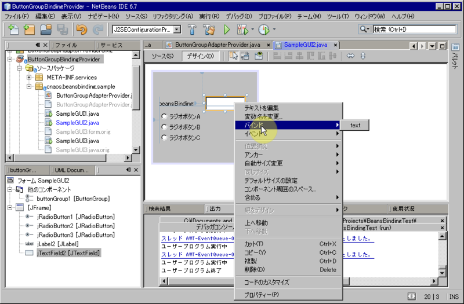This screenshot has height=304, width=464.
Task: Click the selection mode arrow icon in designer
Action: point(234,56)
